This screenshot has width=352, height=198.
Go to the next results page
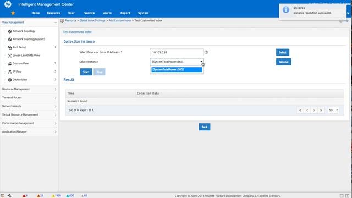tap(314, 110)
